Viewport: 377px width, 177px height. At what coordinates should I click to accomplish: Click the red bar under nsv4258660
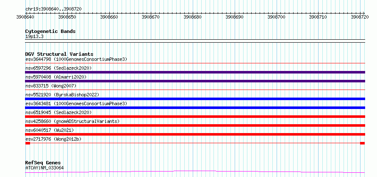pyautogui.click(x=195, y=125)
